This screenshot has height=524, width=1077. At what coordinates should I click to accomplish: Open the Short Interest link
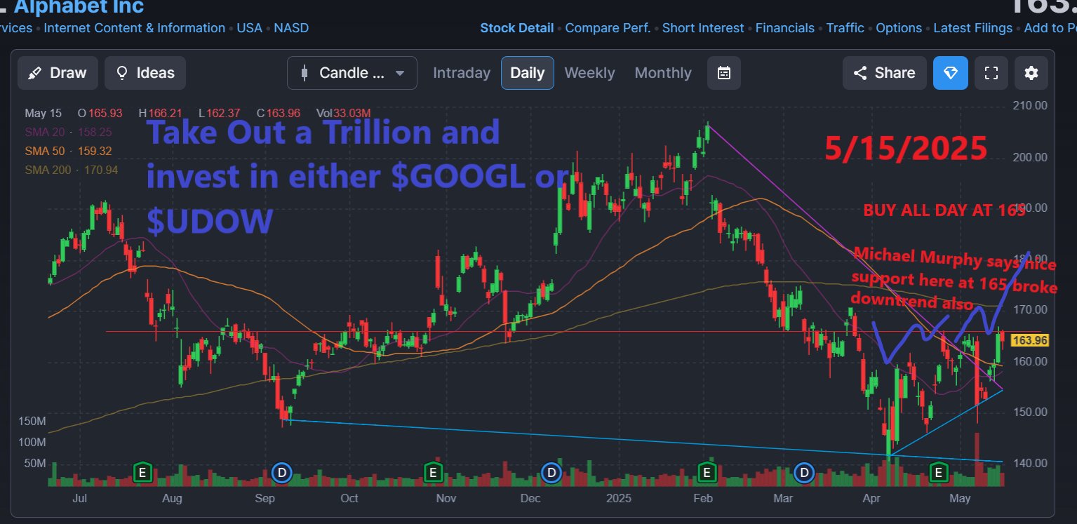703,28
